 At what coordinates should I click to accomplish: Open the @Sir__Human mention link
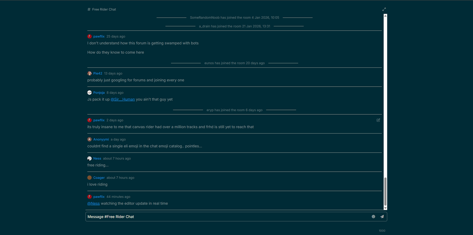pyautogui.click(x=123, y=99)
